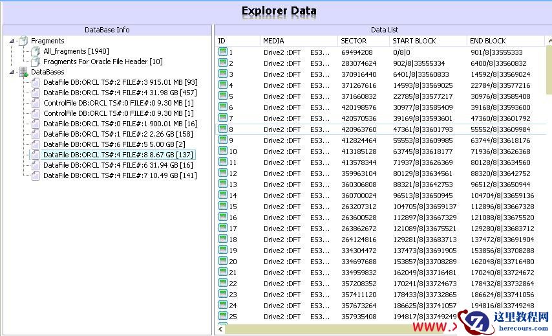Click the table icon for row 19
The height and width of the screenshot is (336, 552).
(223, 250)
